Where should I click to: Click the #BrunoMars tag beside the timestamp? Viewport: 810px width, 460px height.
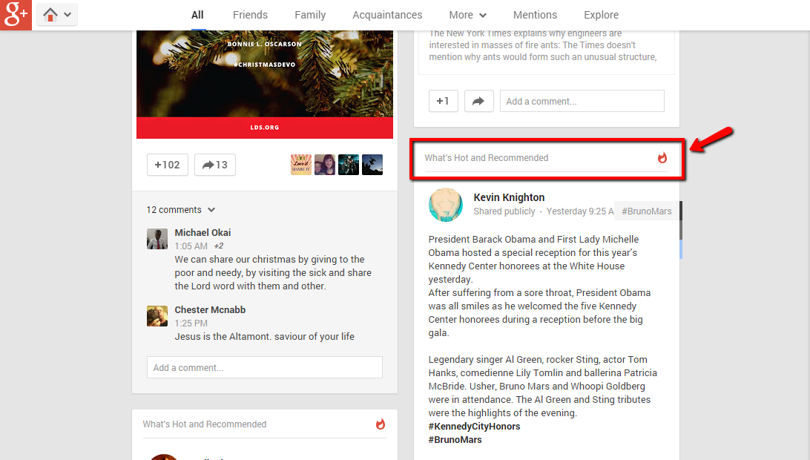[646, 211]
